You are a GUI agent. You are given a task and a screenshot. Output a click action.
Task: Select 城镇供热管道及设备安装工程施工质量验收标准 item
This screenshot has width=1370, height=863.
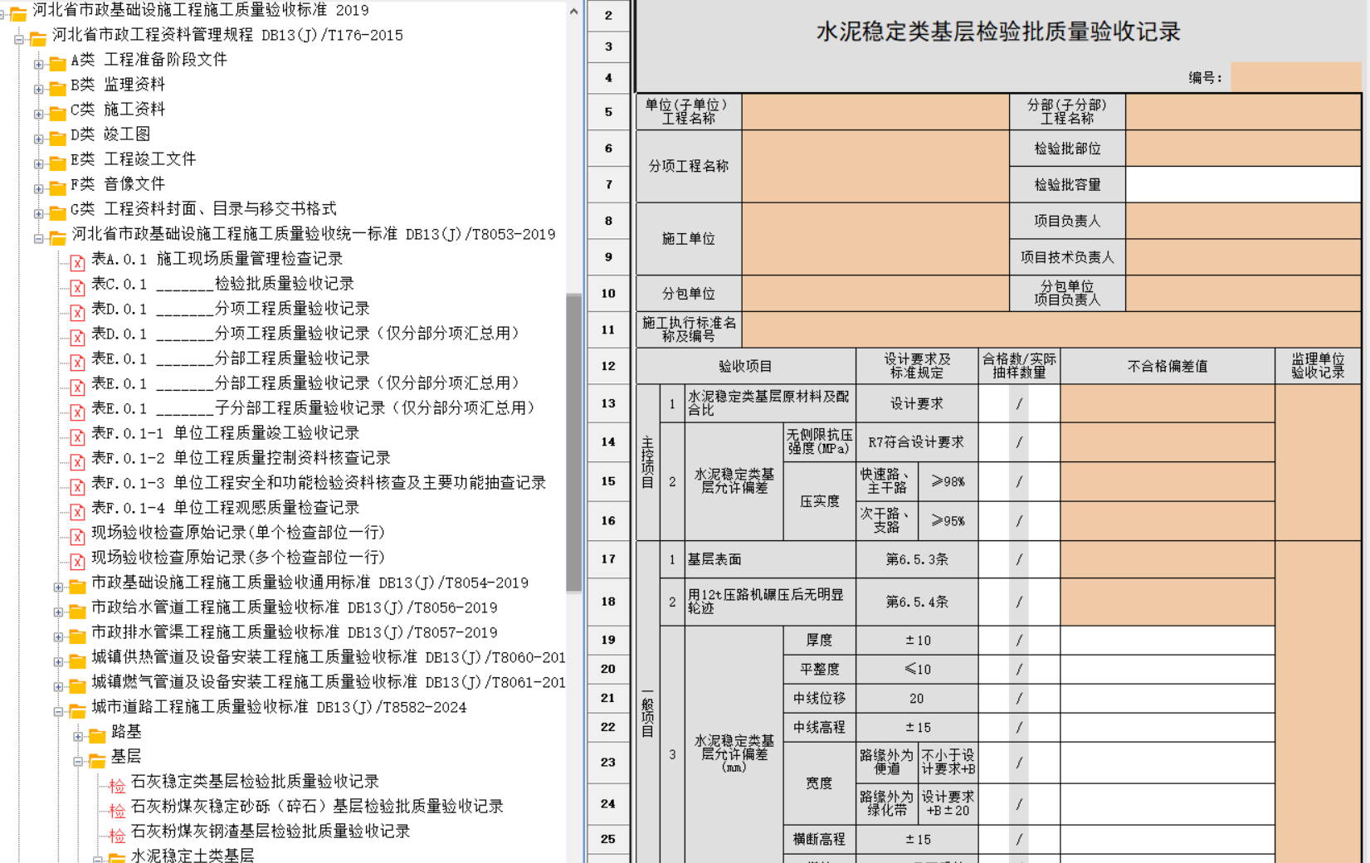[x=328, y=657]
